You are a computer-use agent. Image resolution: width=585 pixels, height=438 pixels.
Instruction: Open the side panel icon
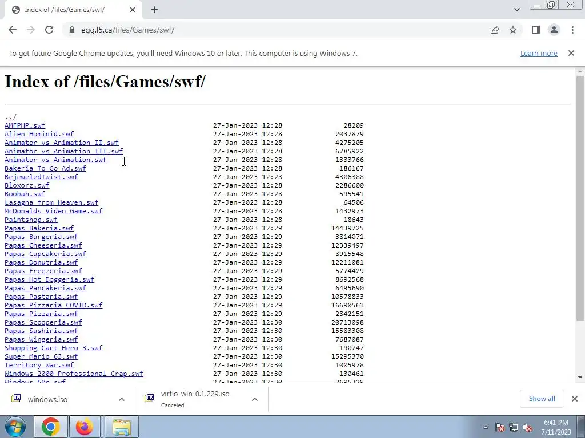[536, 30]
